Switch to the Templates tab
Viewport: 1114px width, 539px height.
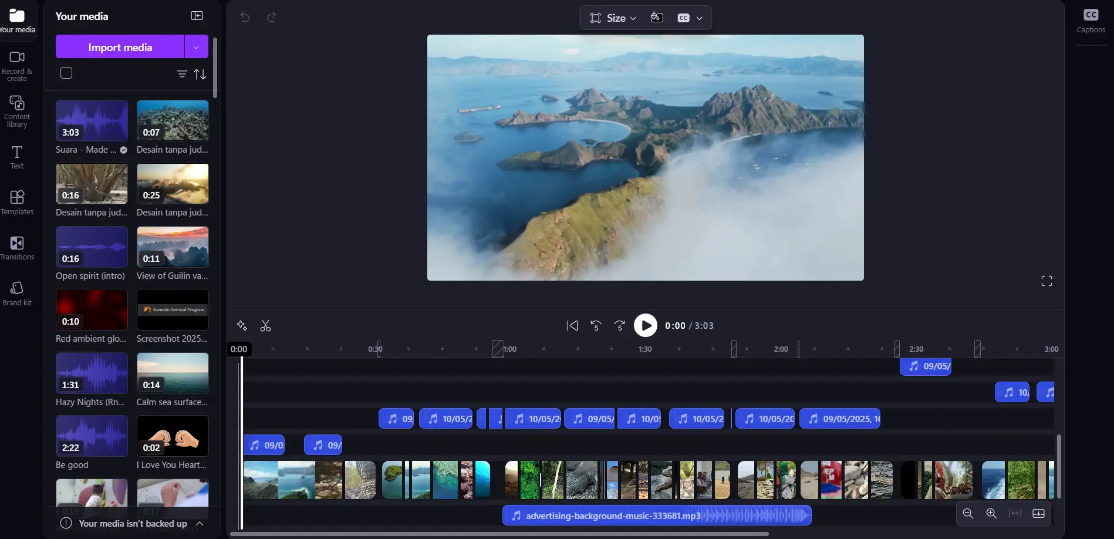click(17, 203)
